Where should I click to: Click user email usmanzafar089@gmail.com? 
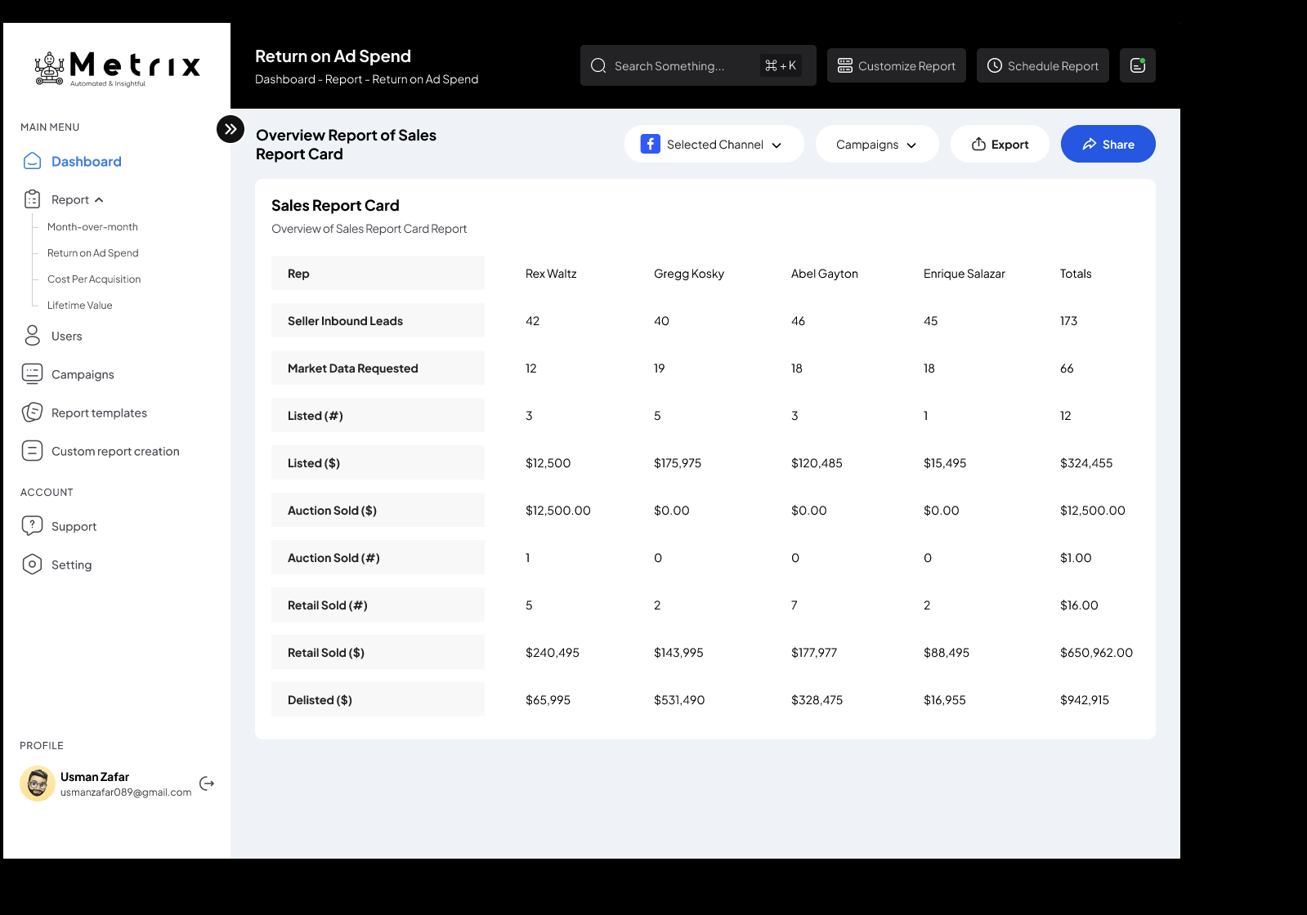126,792
